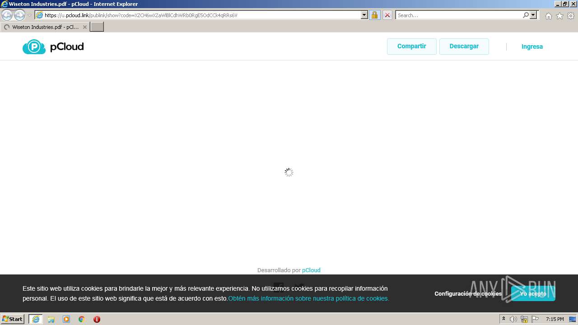Launch media player taskbar icon
Screen dimensions: 578x325
click(x=66, y=319)
